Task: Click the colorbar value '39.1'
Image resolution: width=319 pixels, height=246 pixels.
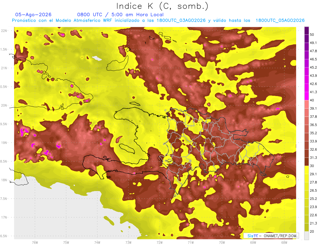Action: (313, 108)
